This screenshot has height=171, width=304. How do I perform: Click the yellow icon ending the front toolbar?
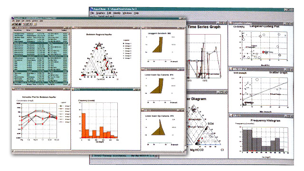[35, 24]
